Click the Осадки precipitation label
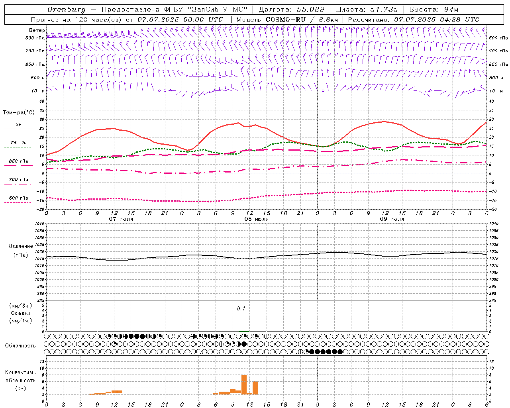Image resolution: width=510 pixels, height=408 pixels. point(21,313)
